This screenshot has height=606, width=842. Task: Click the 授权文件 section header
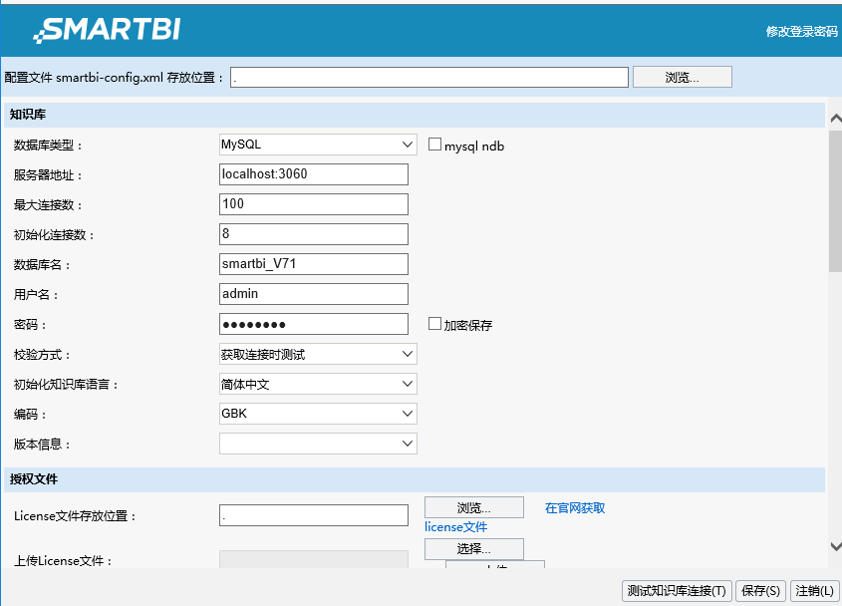pos(414,479)
